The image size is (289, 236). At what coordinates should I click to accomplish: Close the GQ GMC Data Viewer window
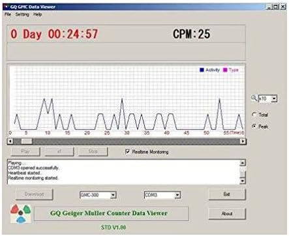click(282, 7)
